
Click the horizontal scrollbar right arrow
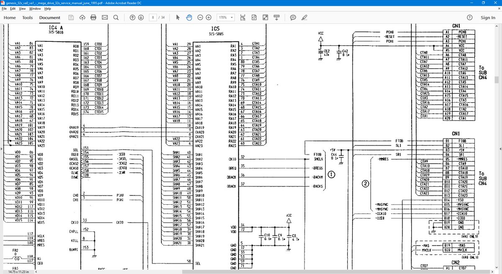tap(492, 271)
